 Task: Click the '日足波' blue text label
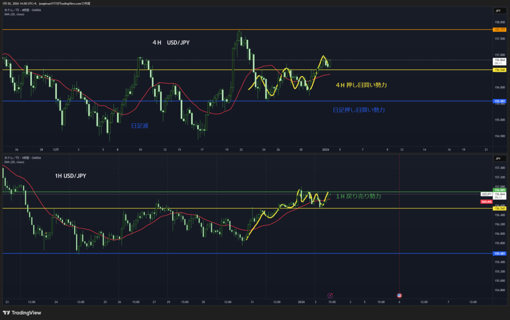pyautogui.click(x=139, y=126)
